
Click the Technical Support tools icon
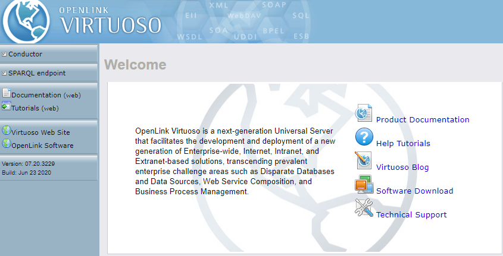[364, 208]
